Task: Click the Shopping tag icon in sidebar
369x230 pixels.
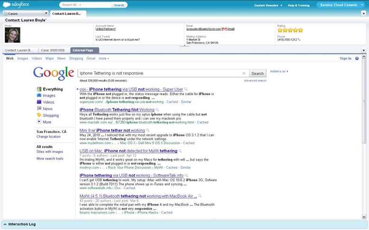Action: click(x=39, y=115)
